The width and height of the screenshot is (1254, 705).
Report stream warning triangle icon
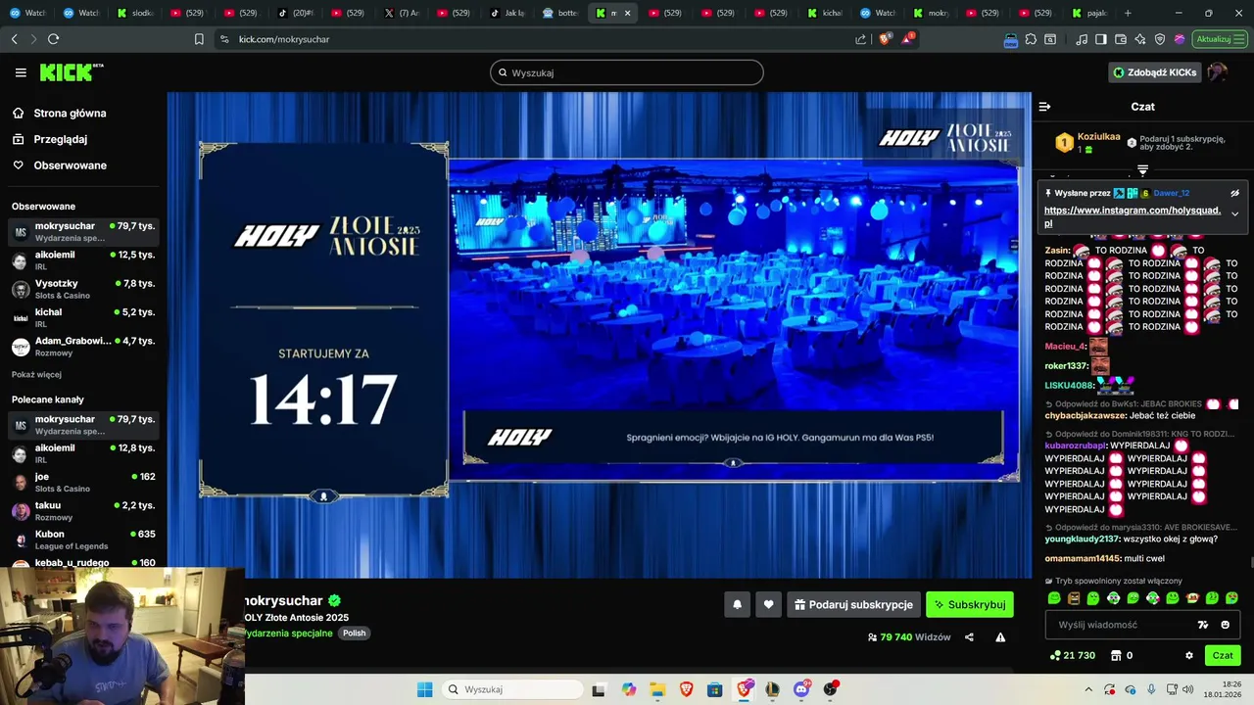1000,637
